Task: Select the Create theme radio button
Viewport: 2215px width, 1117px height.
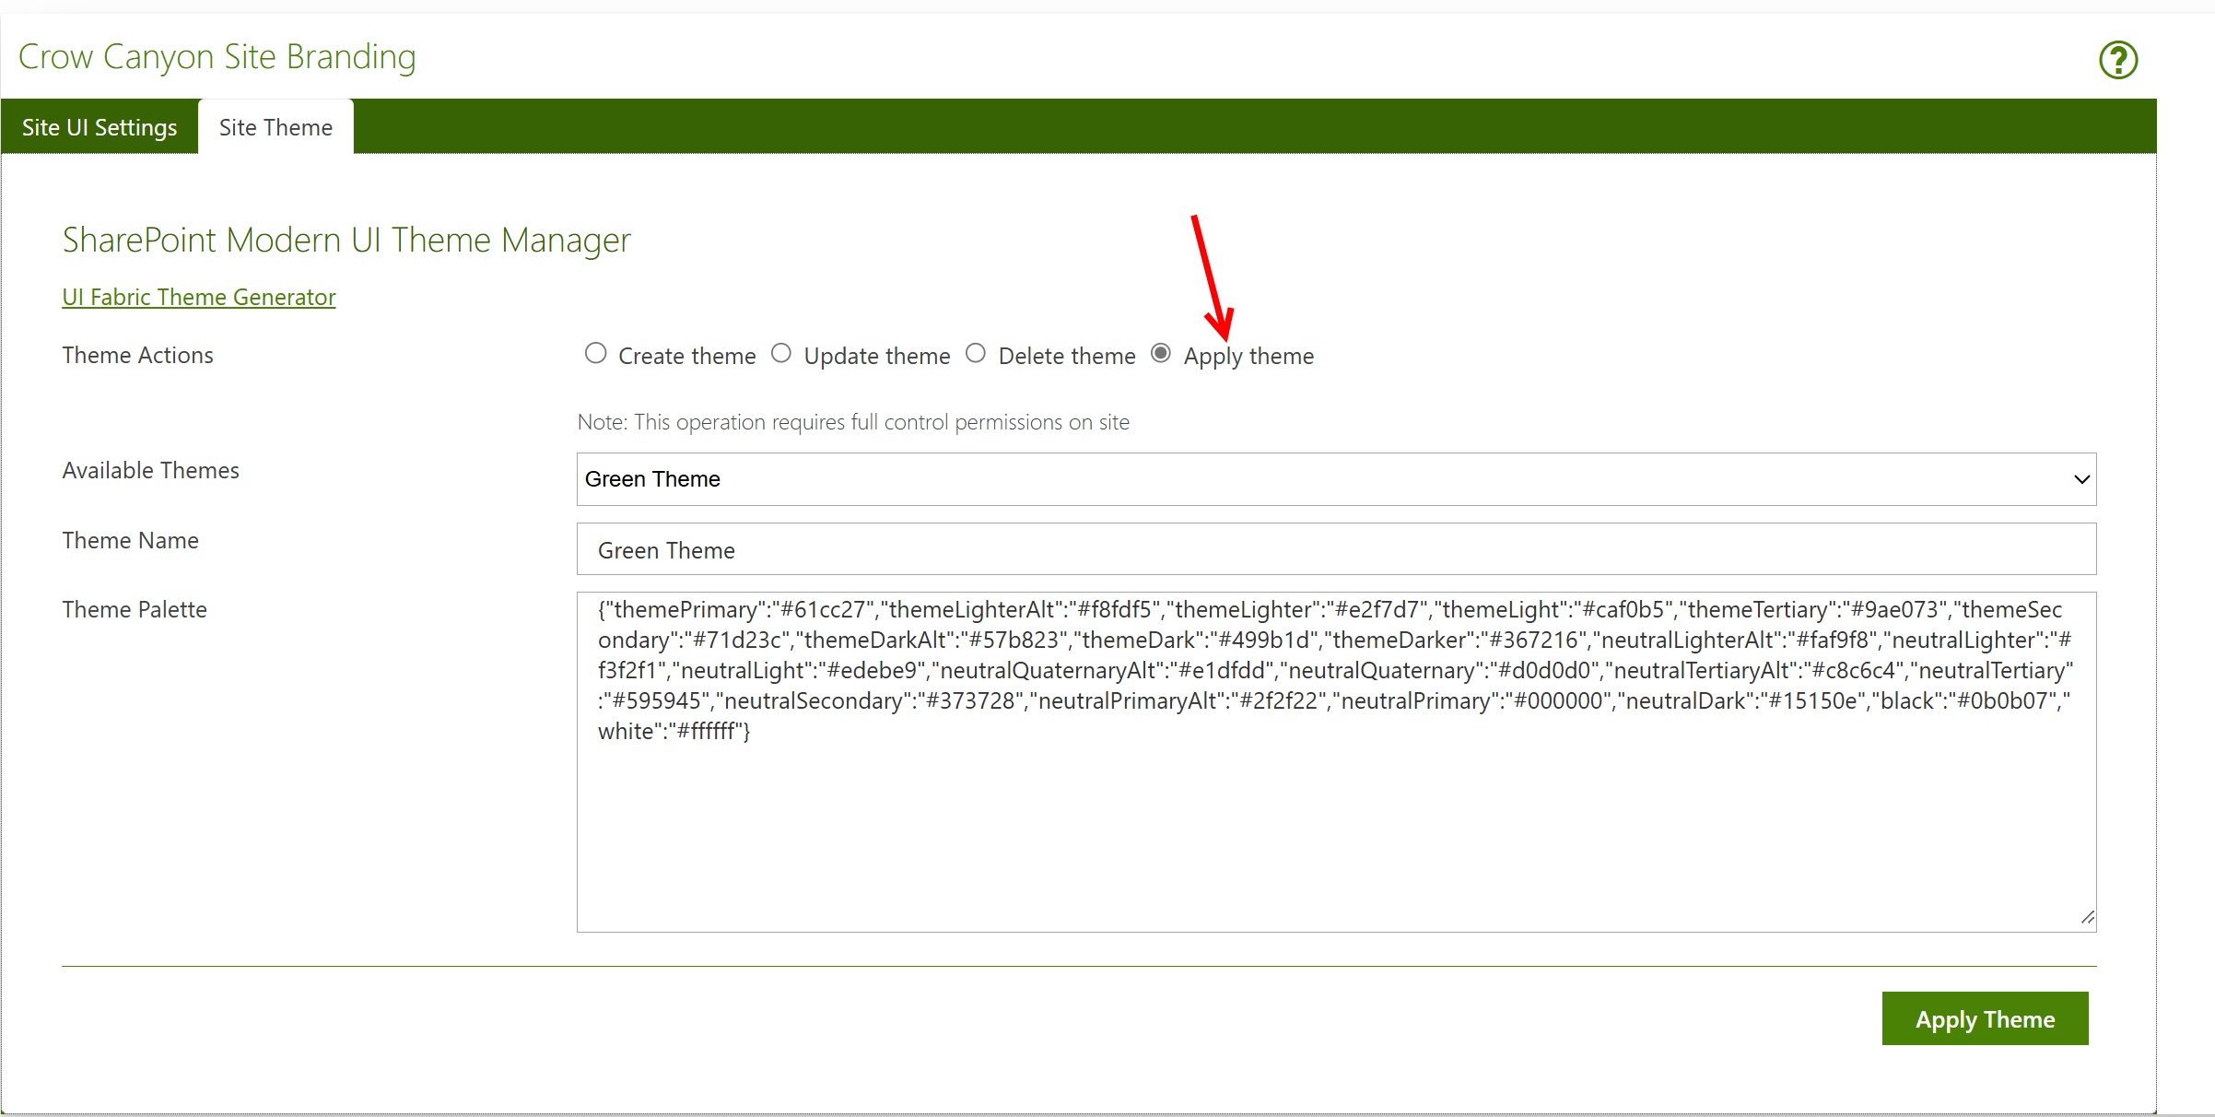Action: (x=596, y=354)
